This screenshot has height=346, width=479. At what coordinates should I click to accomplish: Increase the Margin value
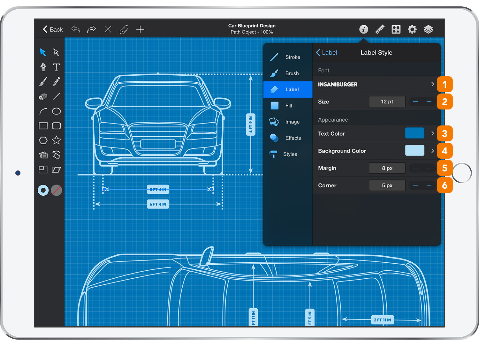click(x=429, y=168)
